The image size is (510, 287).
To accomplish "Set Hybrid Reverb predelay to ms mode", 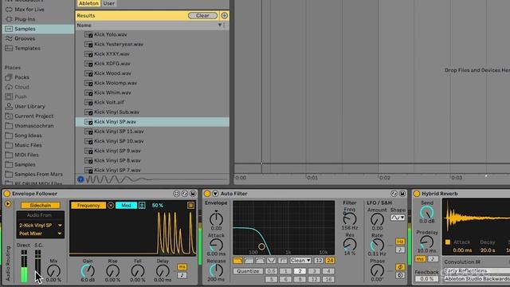I will coord(420,259).
